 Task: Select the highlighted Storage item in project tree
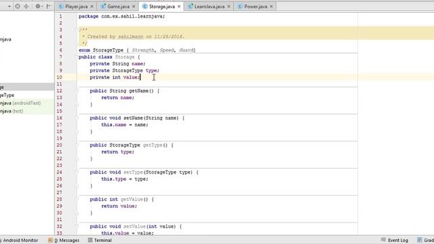tap(27, 87)
